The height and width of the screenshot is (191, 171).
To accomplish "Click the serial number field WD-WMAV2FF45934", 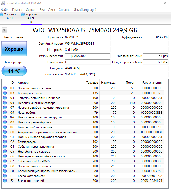I will pos(88,44).
